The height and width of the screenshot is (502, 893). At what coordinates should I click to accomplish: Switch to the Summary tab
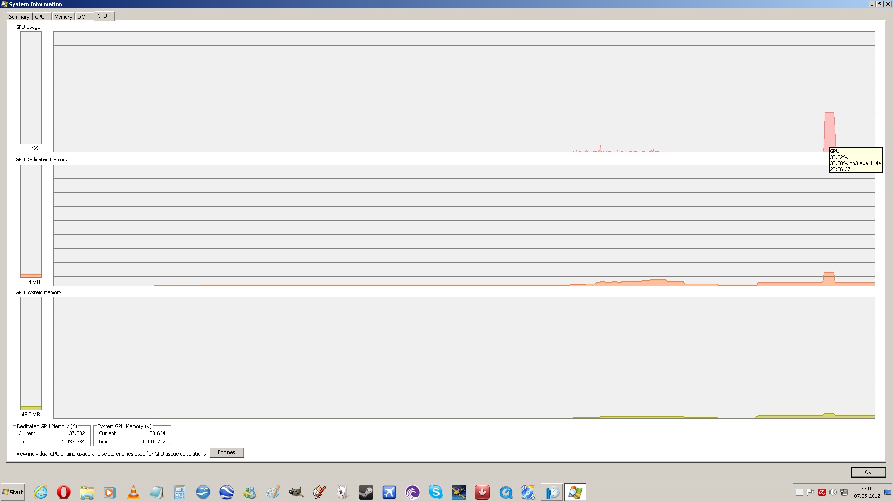[19, 17]
